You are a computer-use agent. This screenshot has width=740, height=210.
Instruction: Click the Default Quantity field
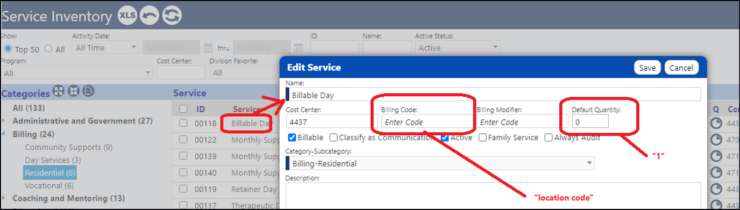[590, 121]
